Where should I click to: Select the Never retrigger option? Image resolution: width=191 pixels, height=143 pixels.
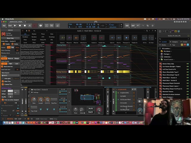pos(4,58)
